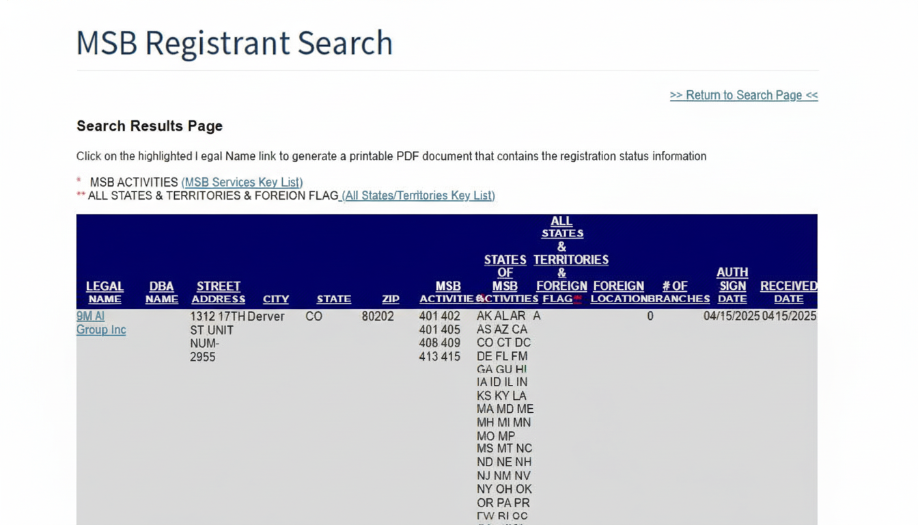Image resolution: width=918 pixels, height=525 pixels.
Task: Sort results by the STATE column header
Action: [x=333, y=299]
